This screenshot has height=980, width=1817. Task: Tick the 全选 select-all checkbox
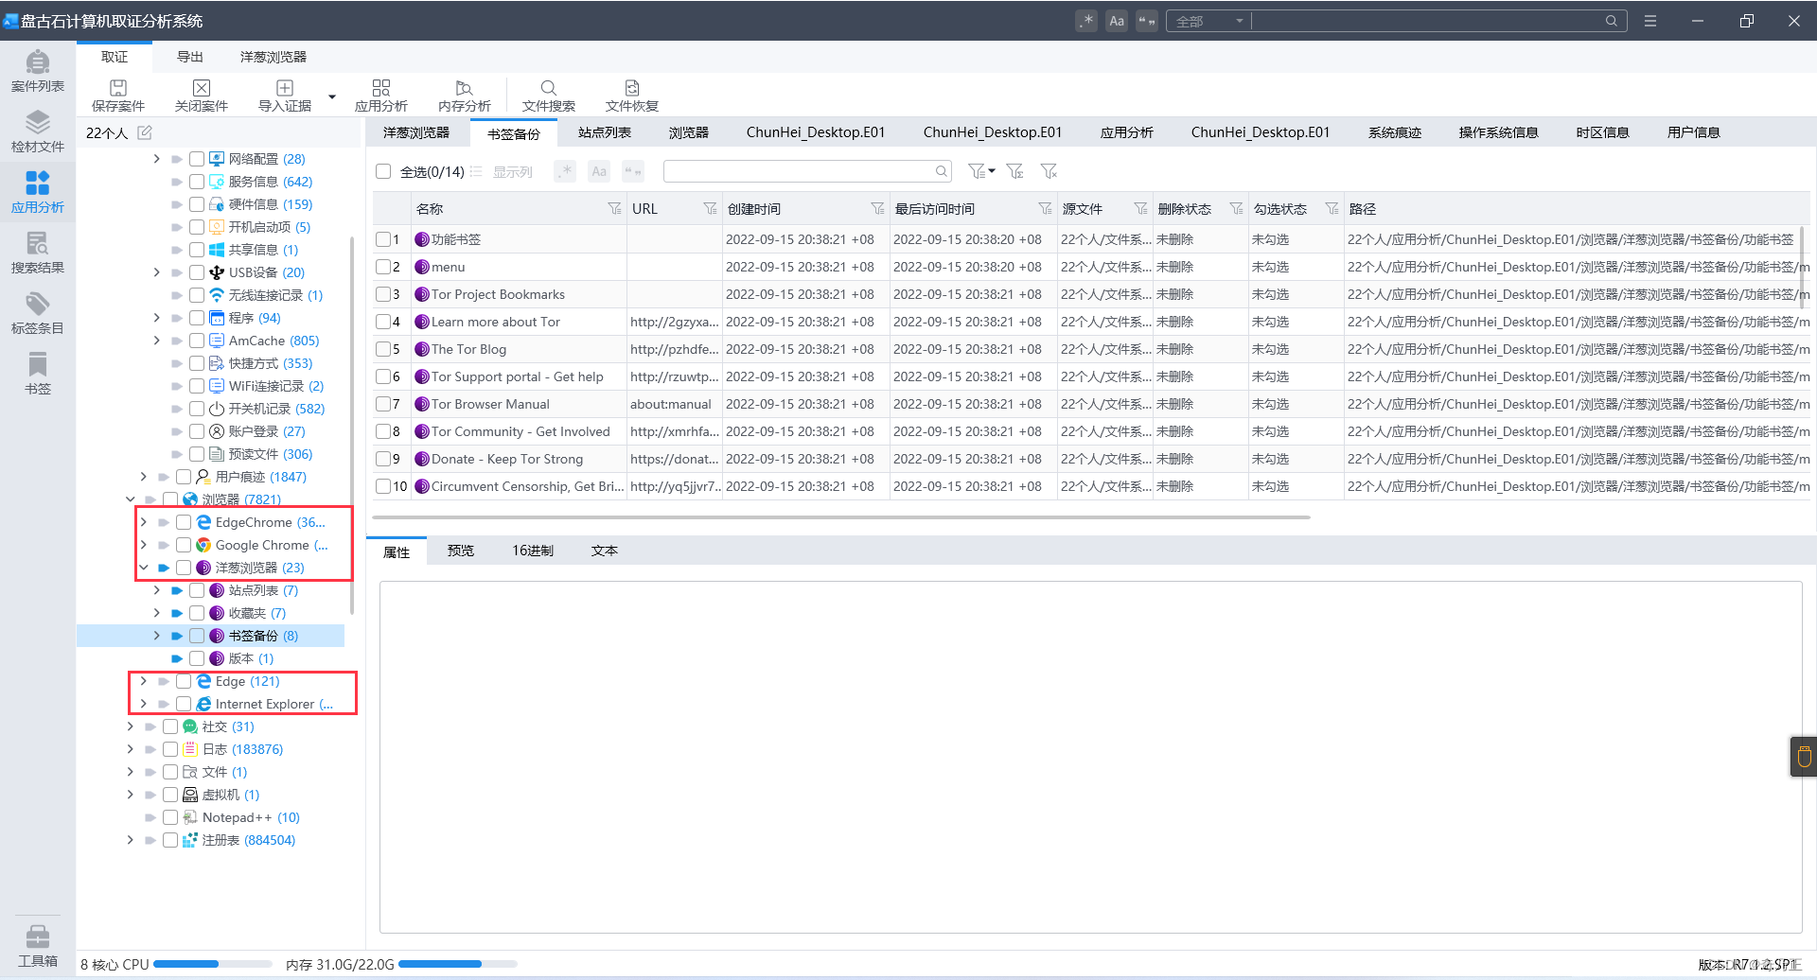[x=383, y=171]
